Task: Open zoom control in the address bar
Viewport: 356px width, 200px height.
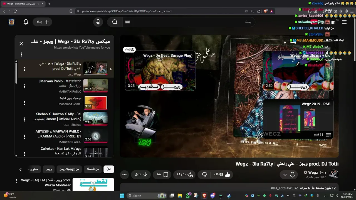Action: pyautogui.click(x=252, y=11)
